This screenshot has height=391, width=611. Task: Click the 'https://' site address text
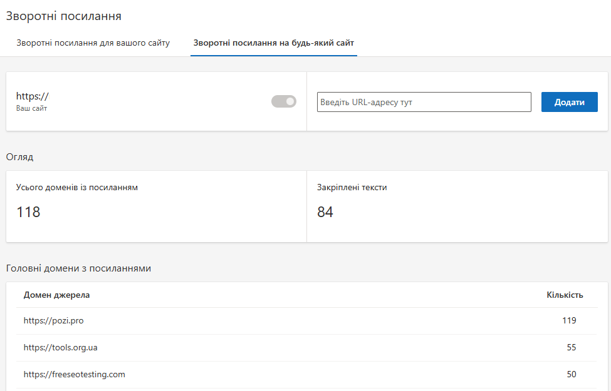tap(32, 96)
